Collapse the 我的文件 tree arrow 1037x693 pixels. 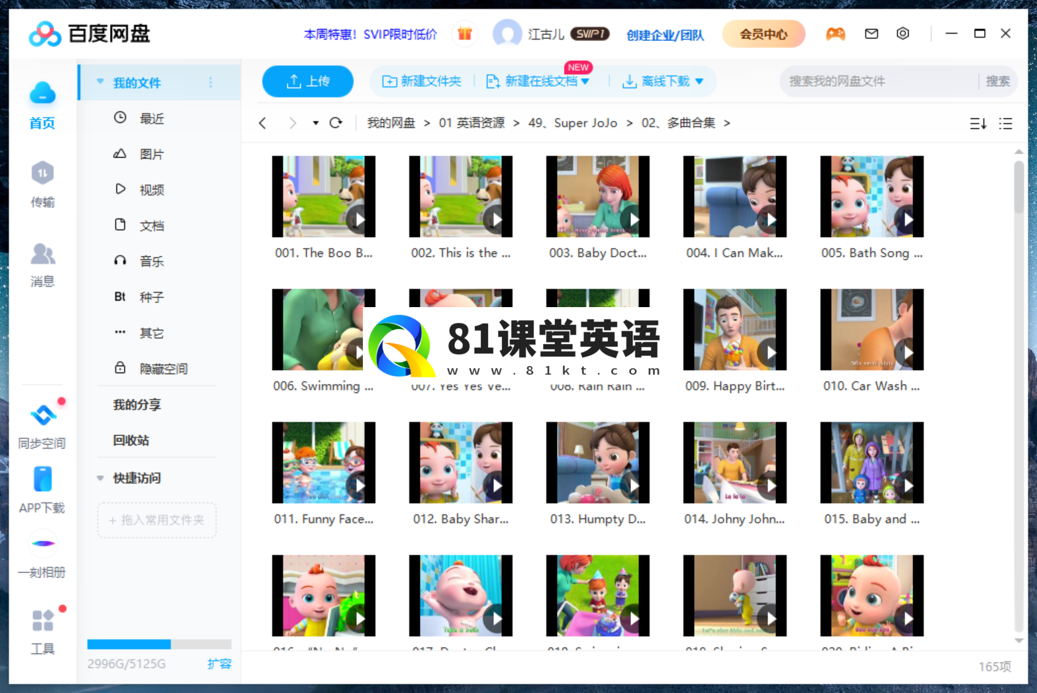tap(101, 82)
